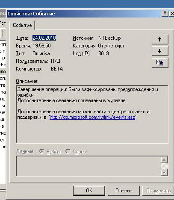
Task: Click the 'Дополнительные сведения приведены в журнале' line
Action: pyautogui.click(x=72, y=100)
